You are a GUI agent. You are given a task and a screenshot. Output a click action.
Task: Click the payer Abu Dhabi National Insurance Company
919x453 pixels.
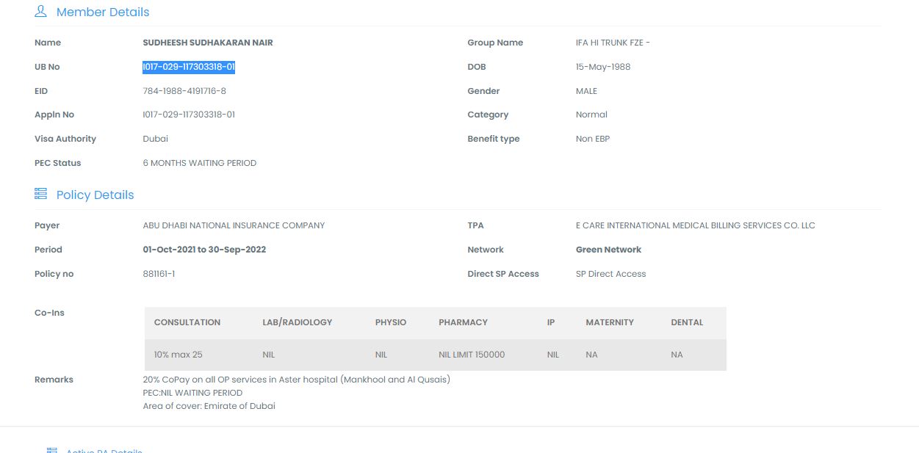pos(234,225)
